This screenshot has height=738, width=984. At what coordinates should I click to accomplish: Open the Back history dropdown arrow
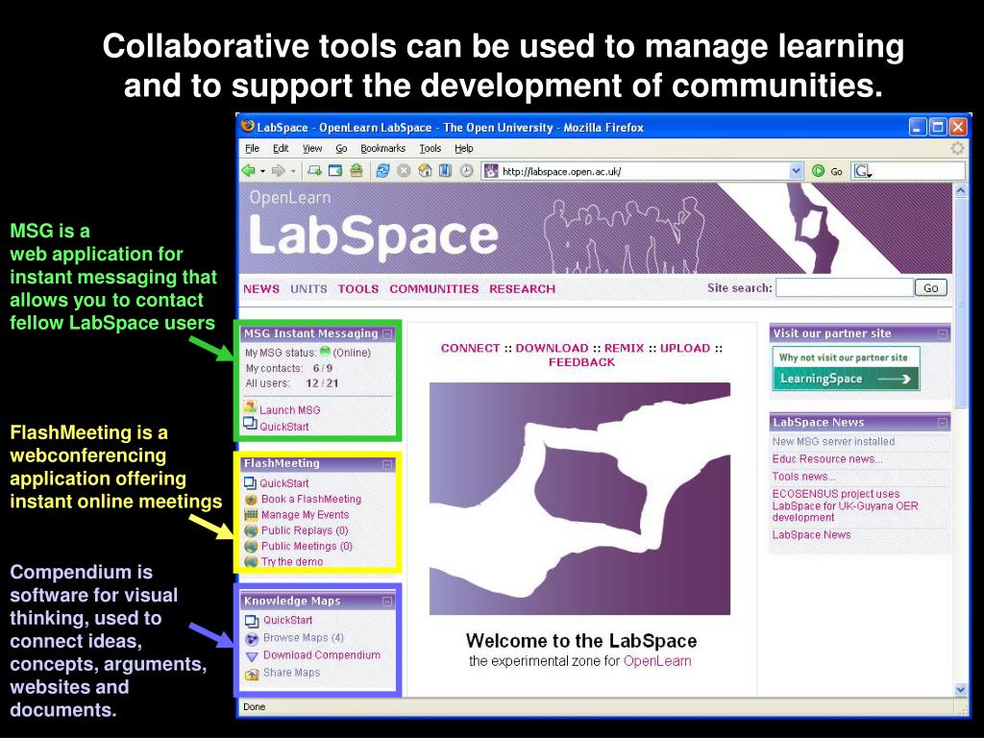click(262, 171)
